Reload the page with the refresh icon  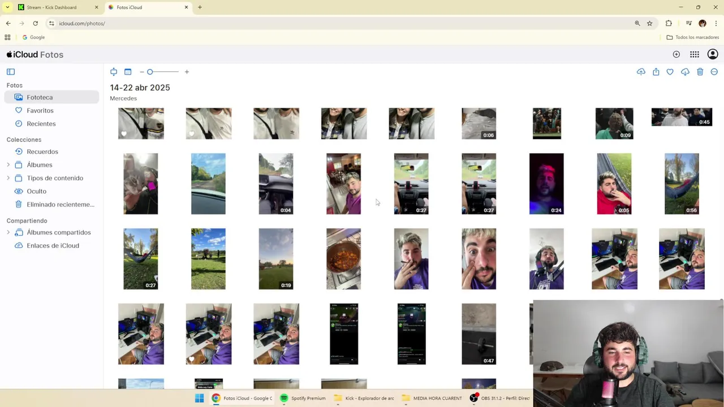click(35, 23)
